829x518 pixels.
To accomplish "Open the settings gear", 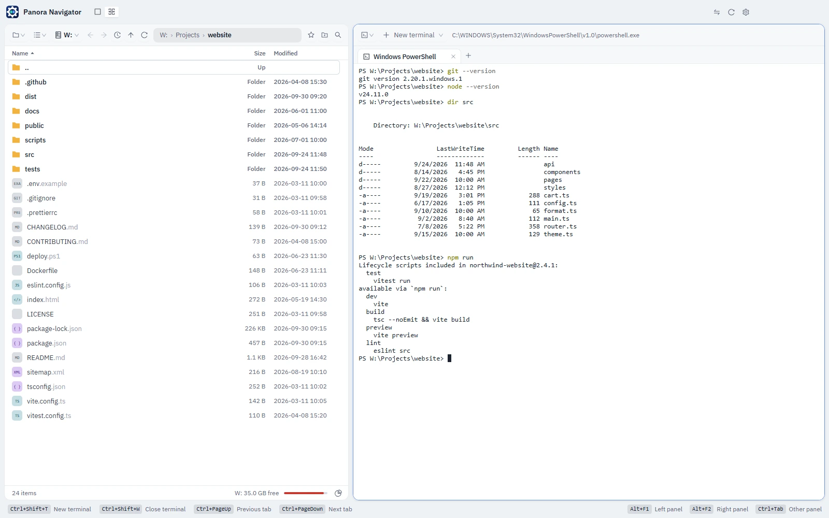I will (x=746, y=12).
